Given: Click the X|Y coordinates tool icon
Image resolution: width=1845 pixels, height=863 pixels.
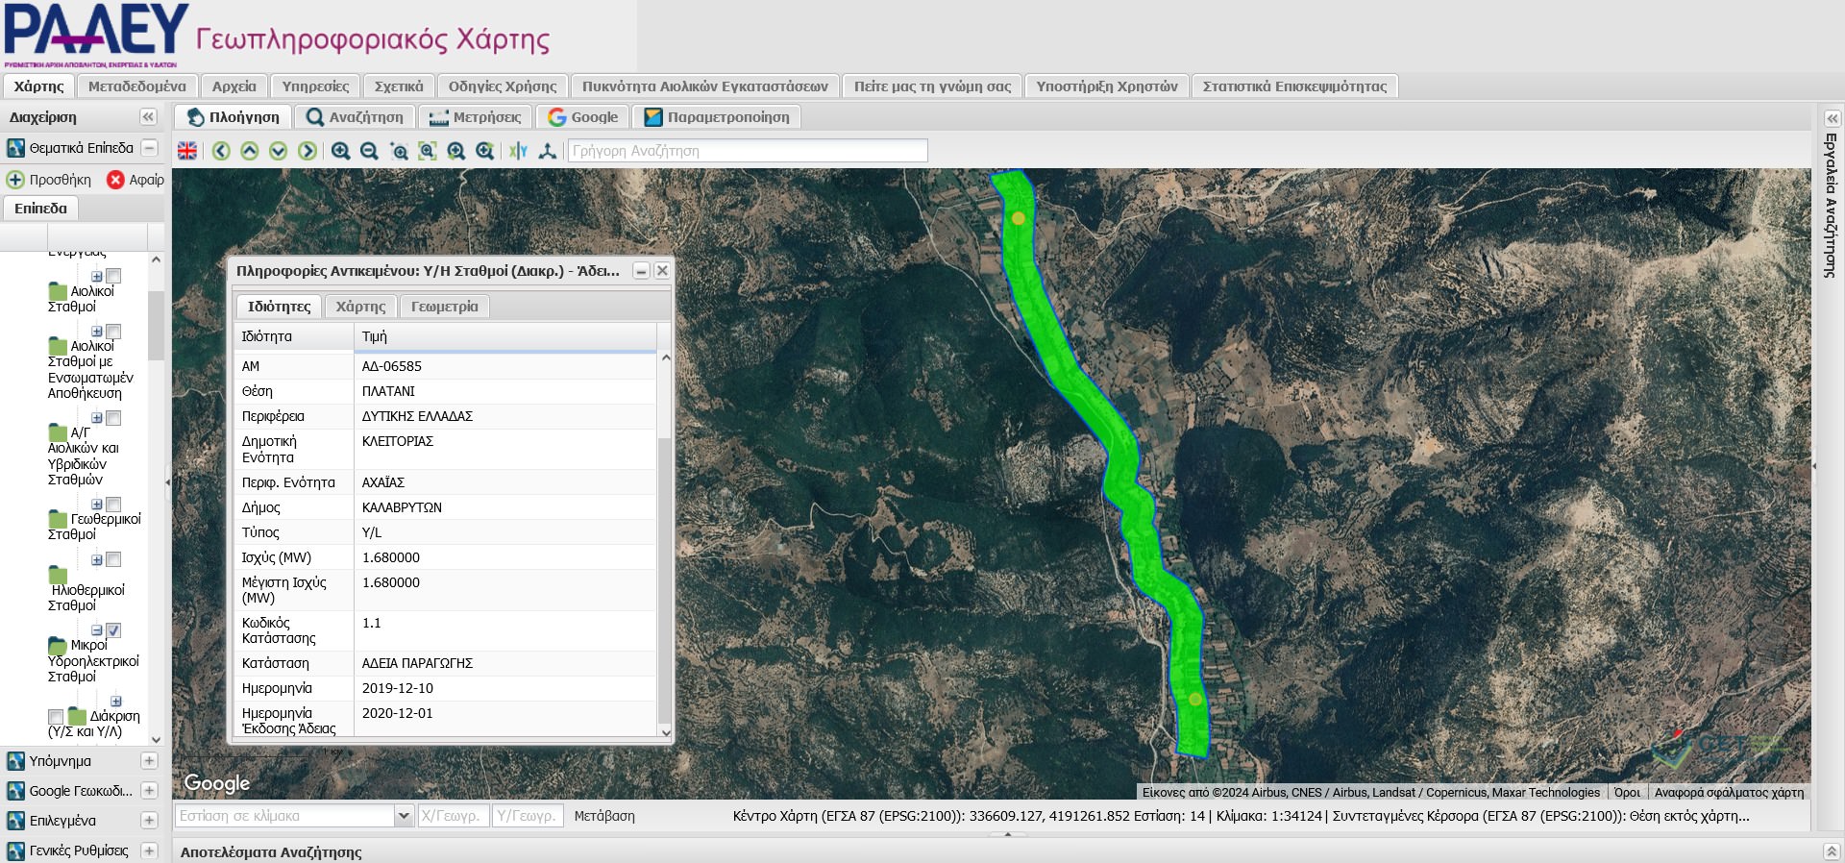Looking at the screenshot, I should tap(519, 151).
